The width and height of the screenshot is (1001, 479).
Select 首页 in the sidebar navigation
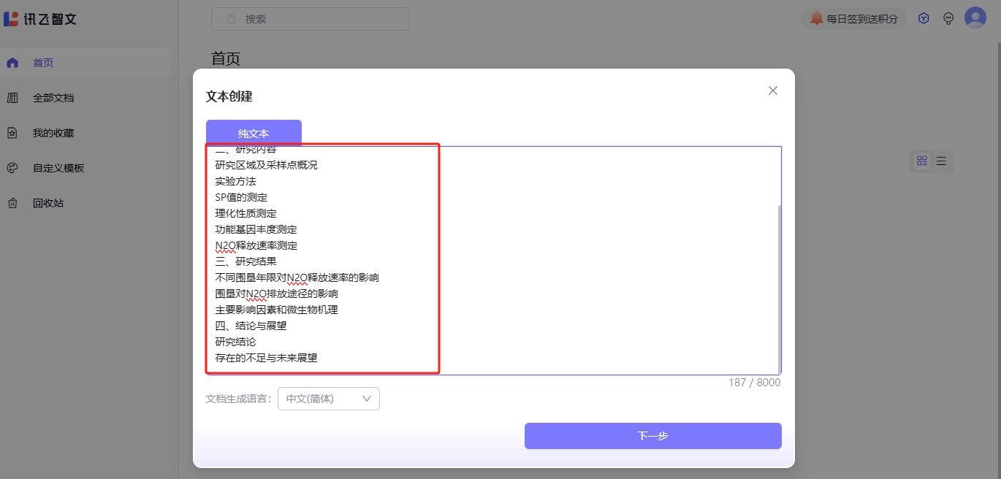point(42,62)
